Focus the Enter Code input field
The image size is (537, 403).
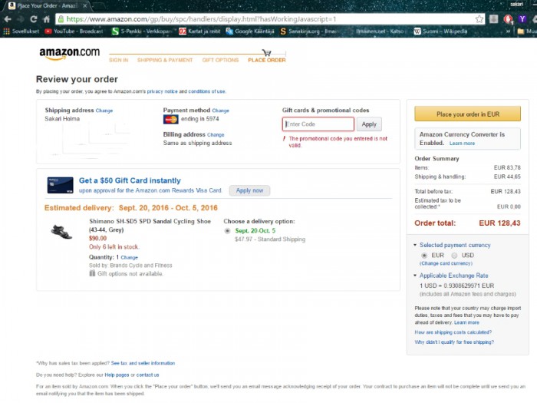pyautogui.click(x=318, y=124)
